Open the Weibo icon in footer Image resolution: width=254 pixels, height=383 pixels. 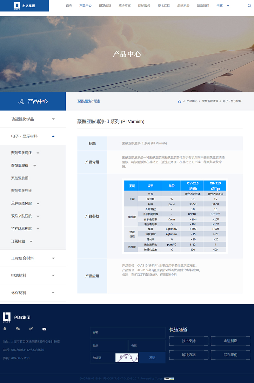pyautogui.click(x=31, y=329)
